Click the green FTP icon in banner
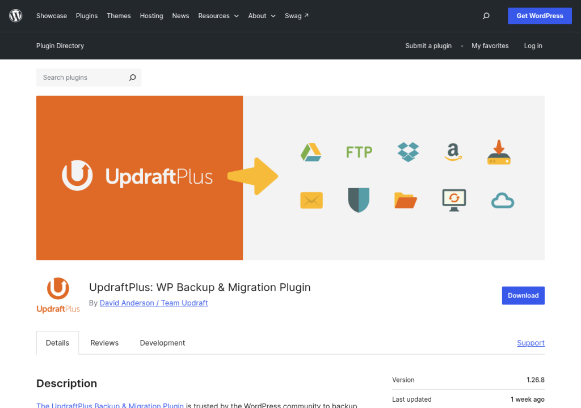This screenshot has height=408, width=581. point(359,152)
